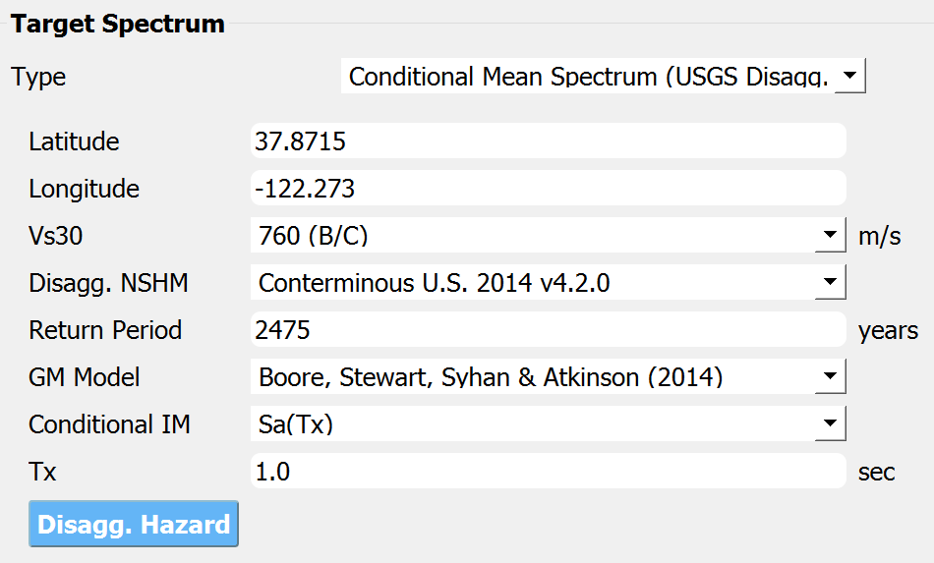Click the GM Model arrow button

point(831,376)
